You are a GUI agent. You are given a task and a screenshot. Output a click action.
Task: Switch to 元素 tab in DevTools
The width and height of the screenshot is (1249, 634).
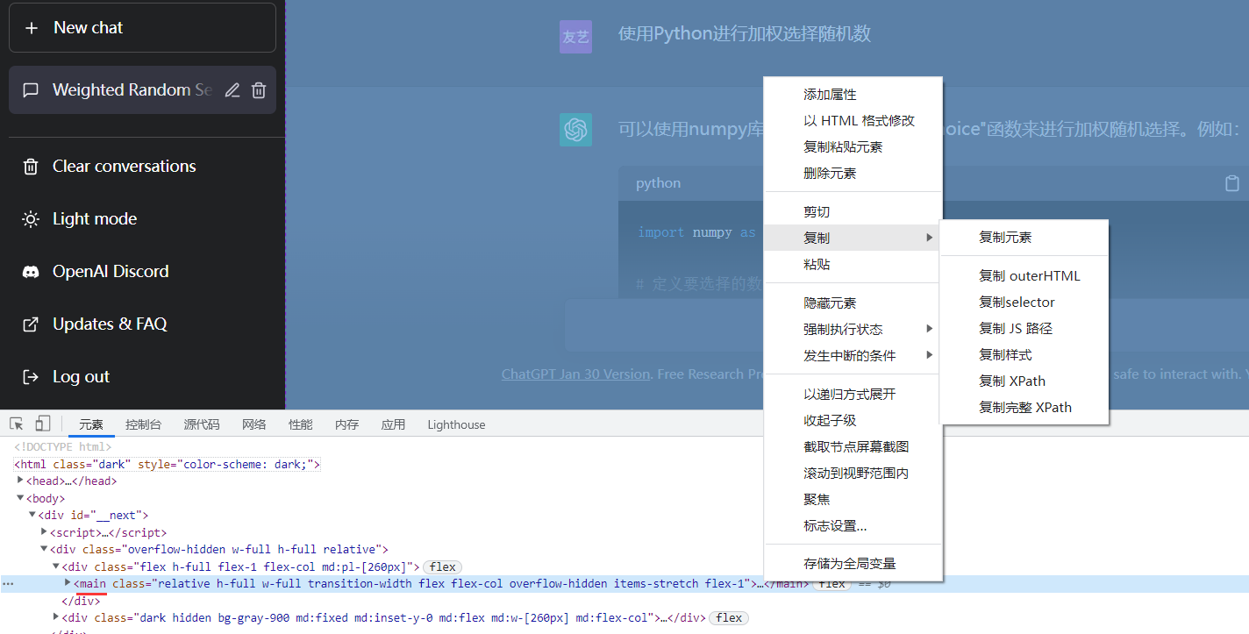(x=91, y=424)
